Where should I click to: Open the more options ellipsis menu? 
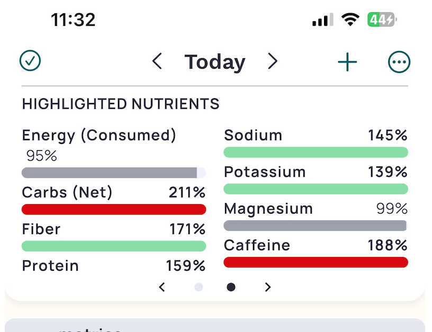pos(399,62)
